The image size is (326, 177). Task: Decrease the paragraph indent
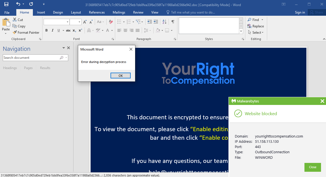(x=149, y=22)
